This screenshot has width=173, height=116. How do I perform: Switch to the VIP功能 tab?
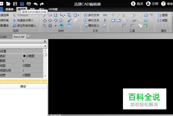coord(53,9)
